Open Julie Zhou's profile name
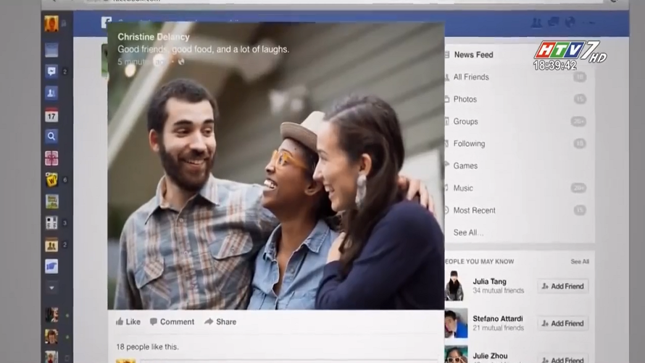Screen dimensions: 645x363 point(490,356)
